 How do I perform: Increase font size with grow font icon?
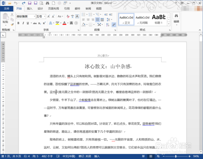[49, 16]
